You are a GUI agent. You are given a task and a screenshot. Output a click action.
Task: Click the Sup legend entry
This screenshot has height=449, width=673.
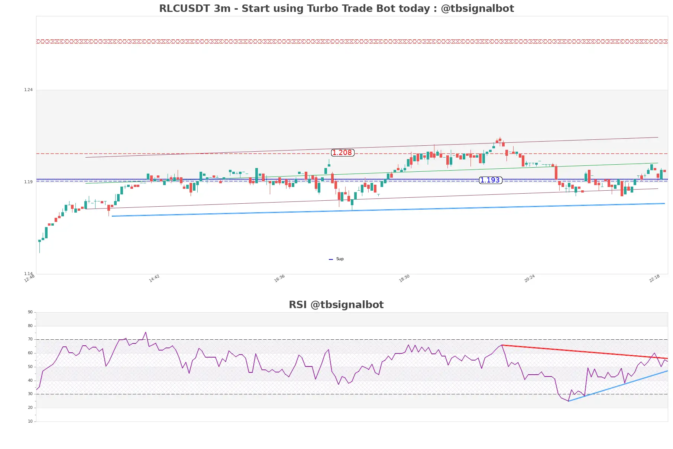coord(336,259)
